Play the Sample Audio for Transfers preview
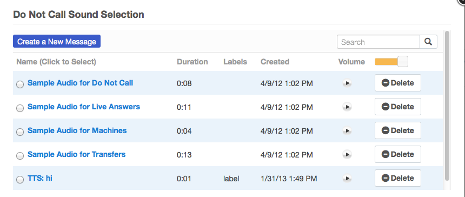This screenshot has width=465, height=197. click(347, 155)
